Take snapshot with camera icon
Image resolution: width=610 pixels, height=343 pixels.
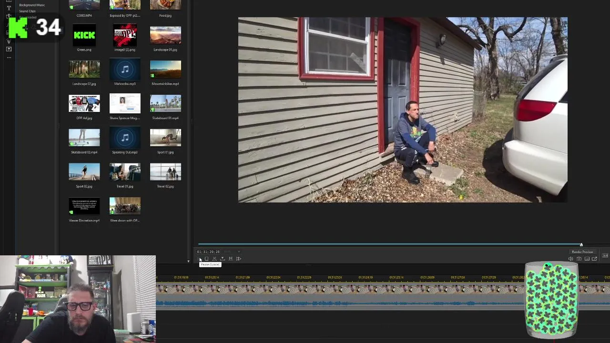click(579, 259)
